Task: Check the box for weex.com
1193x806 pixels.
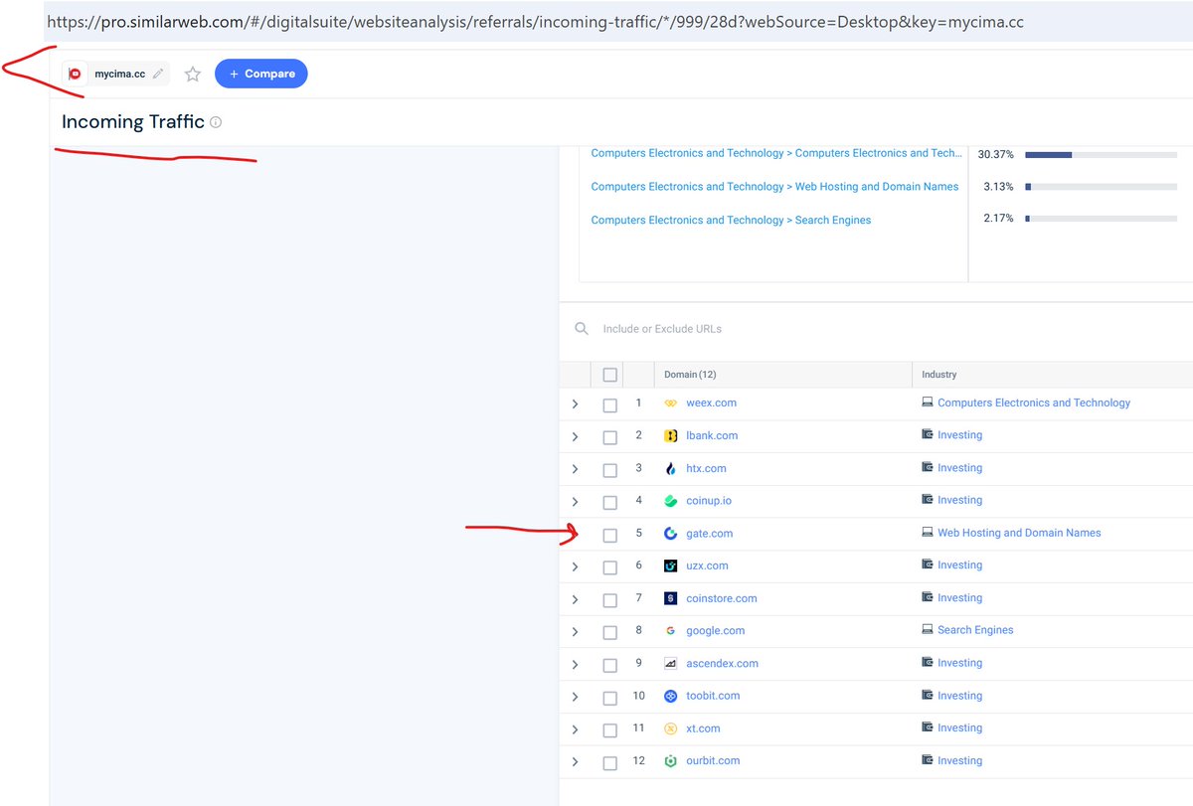Action: click(610, 405)
